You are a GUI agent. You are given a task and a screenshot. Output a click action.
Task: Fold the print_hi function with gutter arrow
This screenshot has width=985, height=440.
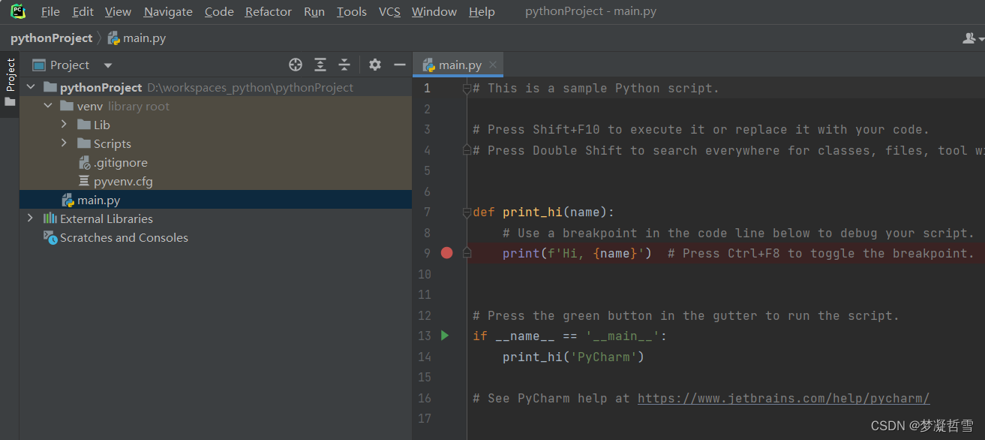coord(467,212)
